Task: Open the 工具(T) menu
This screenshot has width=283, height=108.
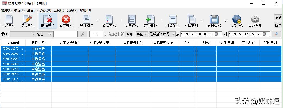Action: tap(59, 10)
